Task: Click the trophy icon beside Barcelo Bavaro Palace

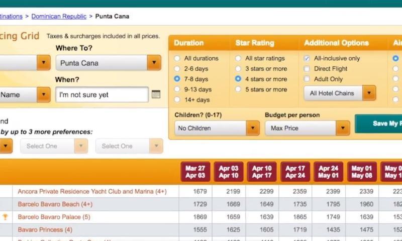Action: (x=6, y=217)
